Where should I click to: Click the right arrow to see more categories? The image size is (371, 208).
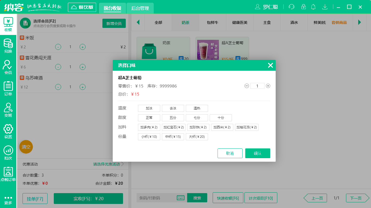pyautogui.click(x=360, y=22)
